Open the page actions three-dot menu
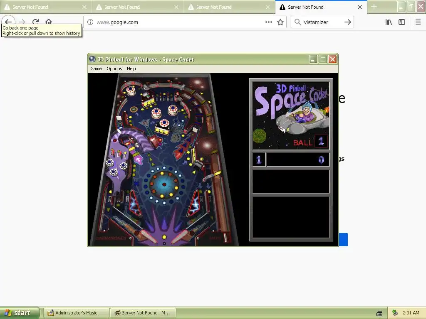Image resolution: width=426 pixels, height=319 pixels. [269, 22]
